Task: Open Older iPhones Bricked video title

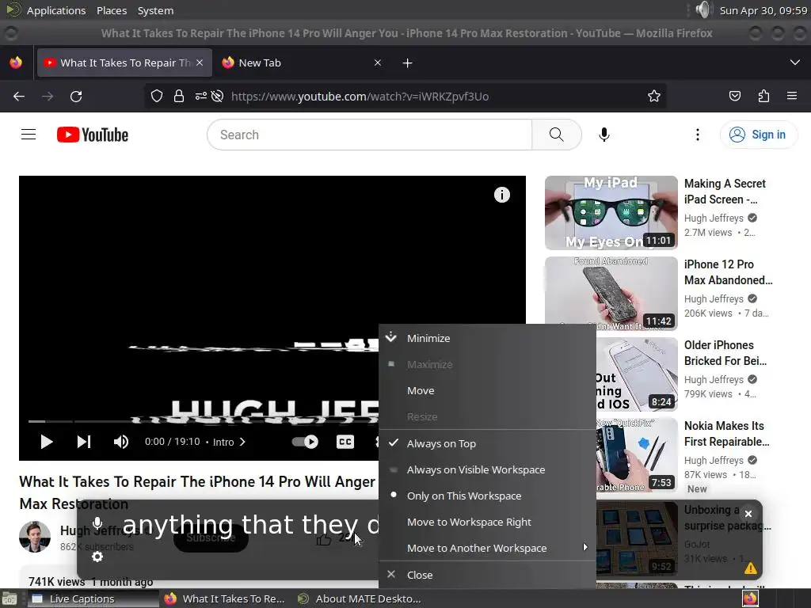Action: coord(725,353)
